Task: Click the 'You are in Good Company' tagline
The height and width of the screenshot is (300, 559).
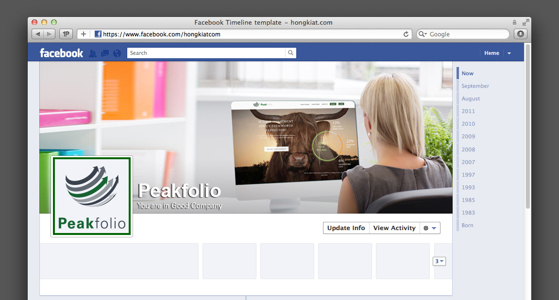Action: (x=180, y=206)
